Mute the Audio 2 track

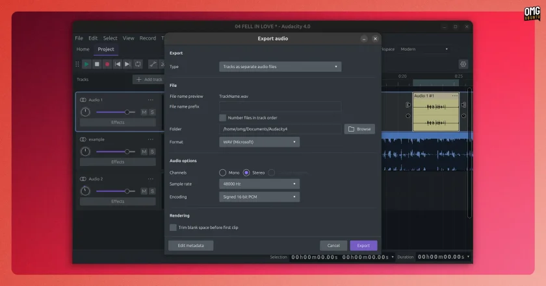(x=144, y=191)
